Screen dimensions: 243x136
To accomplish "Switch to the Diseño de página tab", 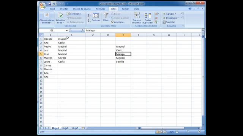I will pyautogui.click(x=82, y=9).
